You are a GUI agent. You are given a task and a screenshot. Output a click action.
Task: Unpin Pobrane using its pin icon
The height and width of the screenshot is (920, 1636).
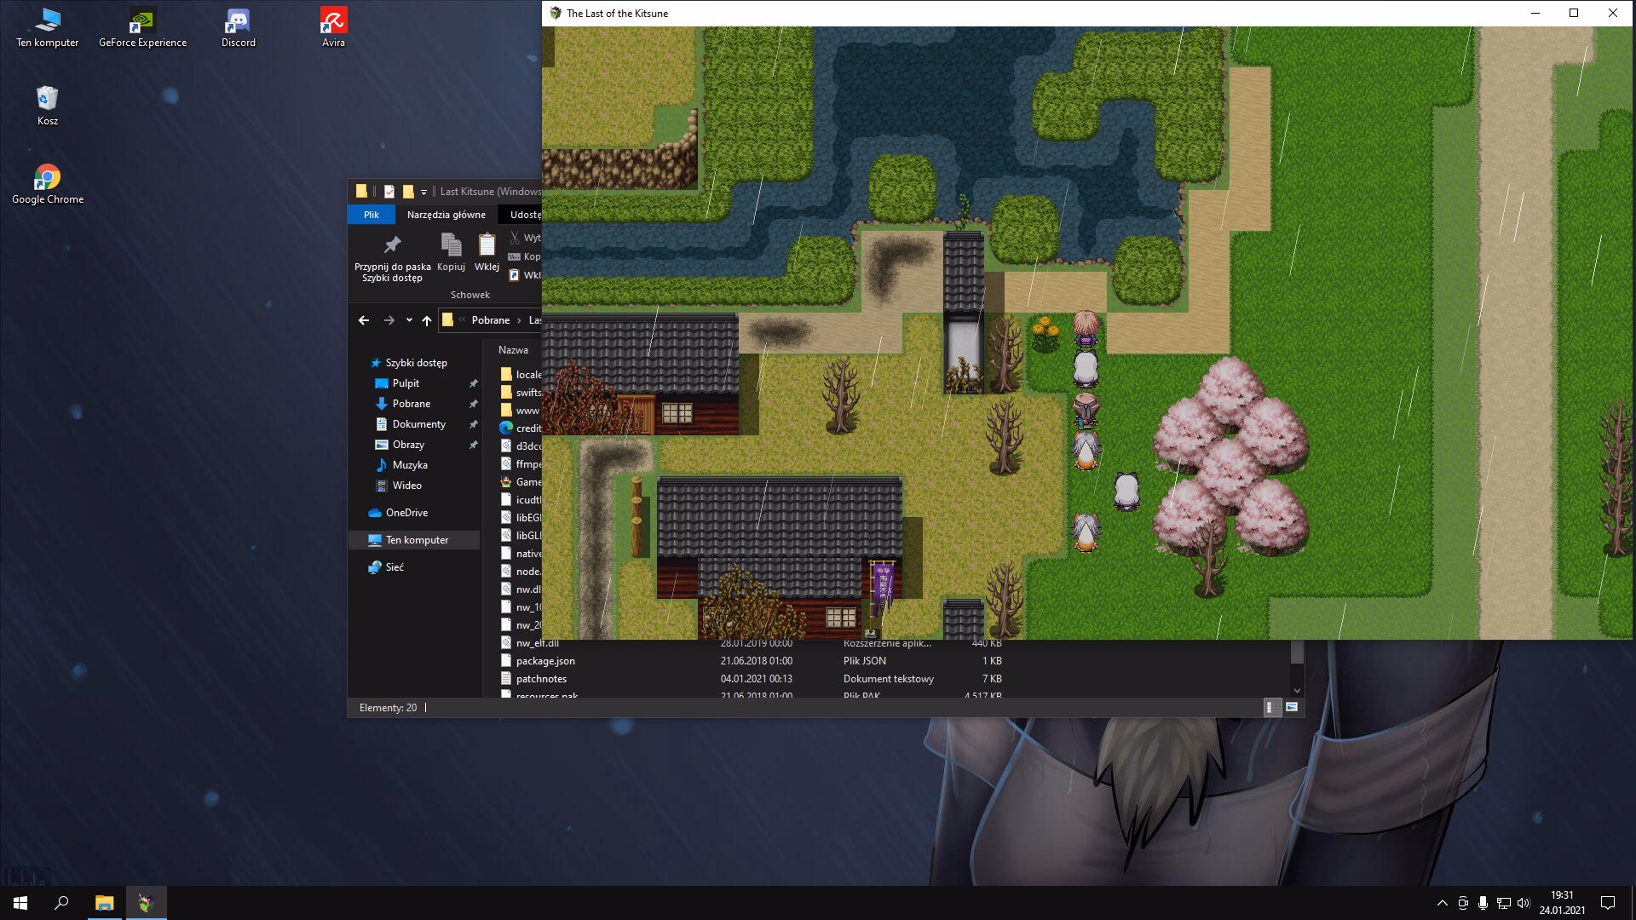click(x=473, y=404)
